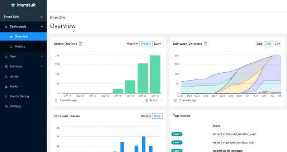The image size is (287, 152).
Task: Switch Active Devices to Monthly view
Action: 132,44
